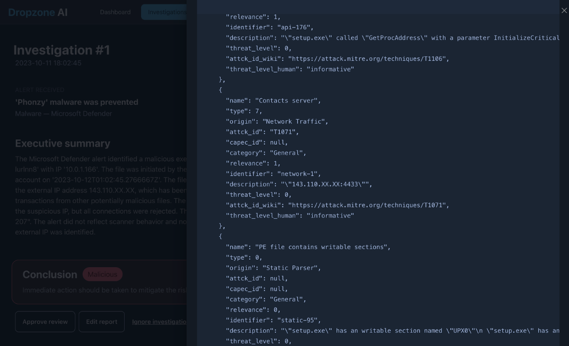Select the "Static Parser" origin value
Screen dimensions: 569x346
click(290, 268)
